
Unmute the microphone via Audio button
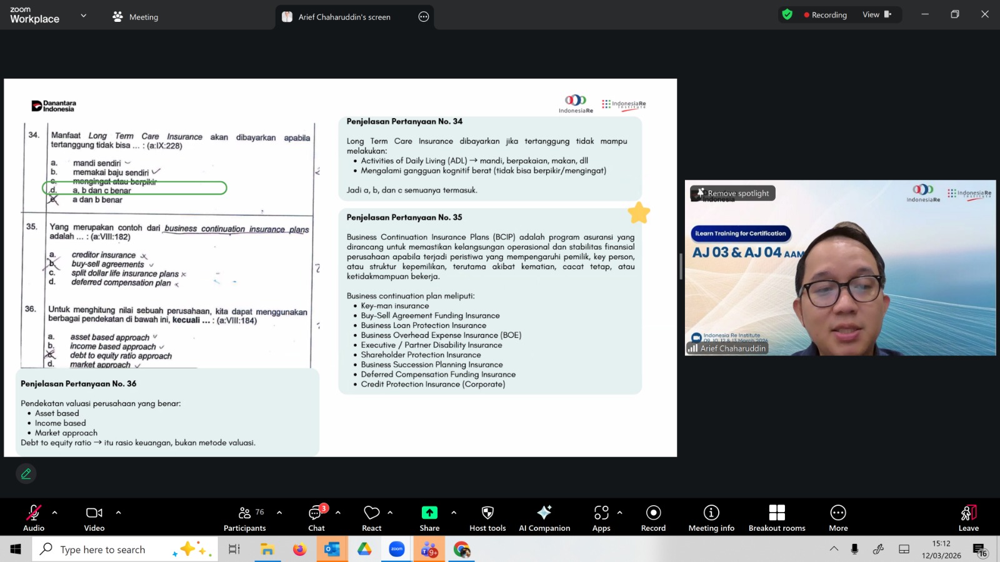click(34, 518)
